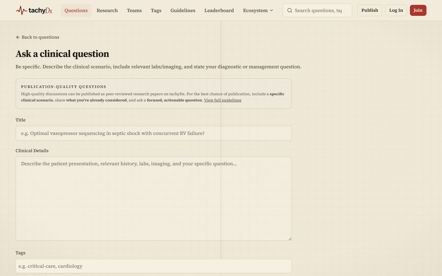Open the Guidelines nav item
This screenshot has width=442, height=276.
[x=183, y=10]
